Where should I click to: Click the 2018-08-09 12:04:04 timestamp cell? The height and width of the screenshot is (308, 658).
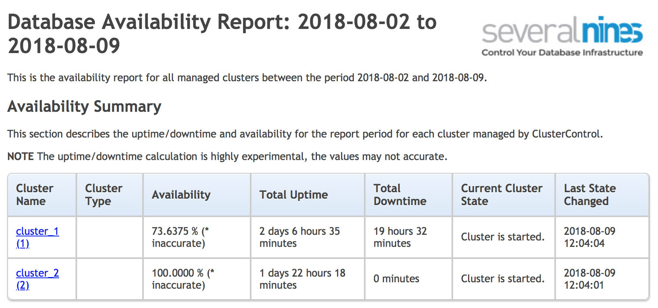tap(602, 237)
